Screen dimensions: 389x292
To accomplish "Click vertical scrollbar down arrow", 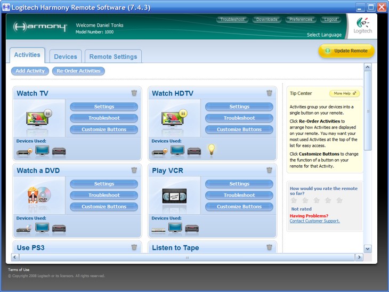I will pos(368,249).
